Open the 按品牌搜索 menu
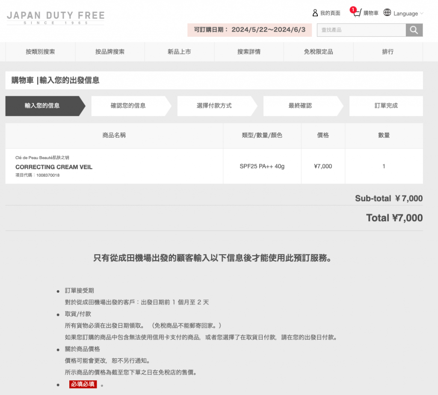The image size is (438, 395). pyautogui.click(x=110, y=52)
